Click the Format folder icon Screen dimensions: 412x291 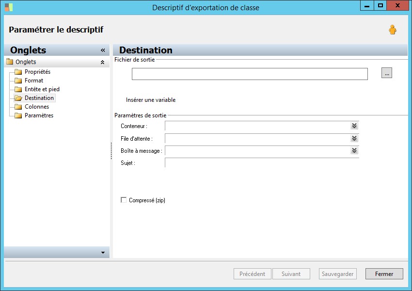point(18,81)
